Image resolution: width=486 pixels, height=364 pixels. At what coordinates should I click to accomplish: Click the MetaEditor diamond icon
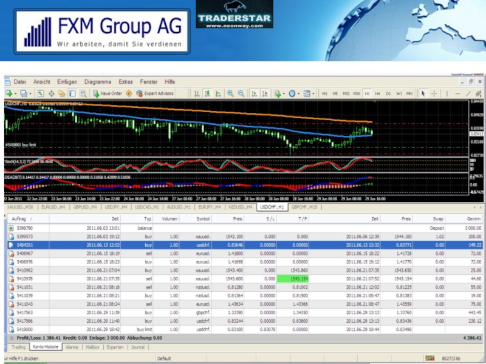click(129, 93)
